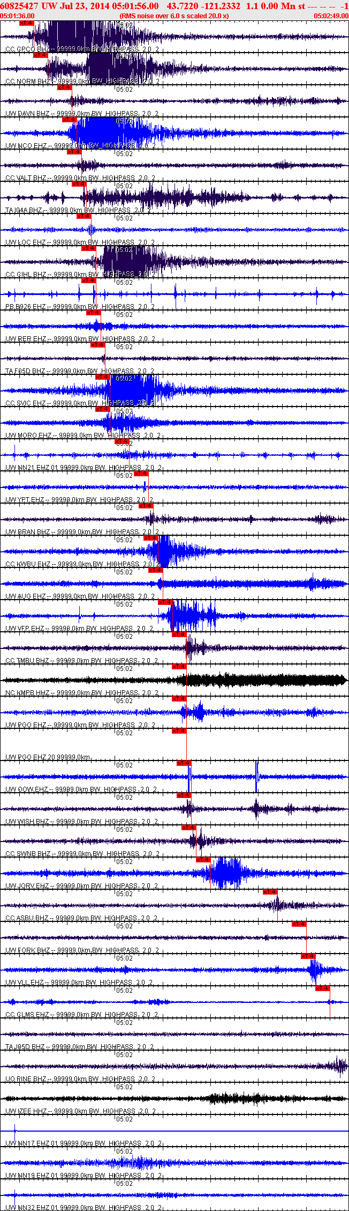Select the UW NN21 EHZ 01 station label
Image resolution: width=349 pixels, height=1211 pixels.
[84, 468]
